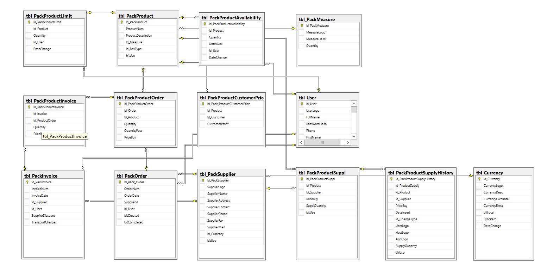Click the PasswordHash column in tbl_User

(325, 124)
